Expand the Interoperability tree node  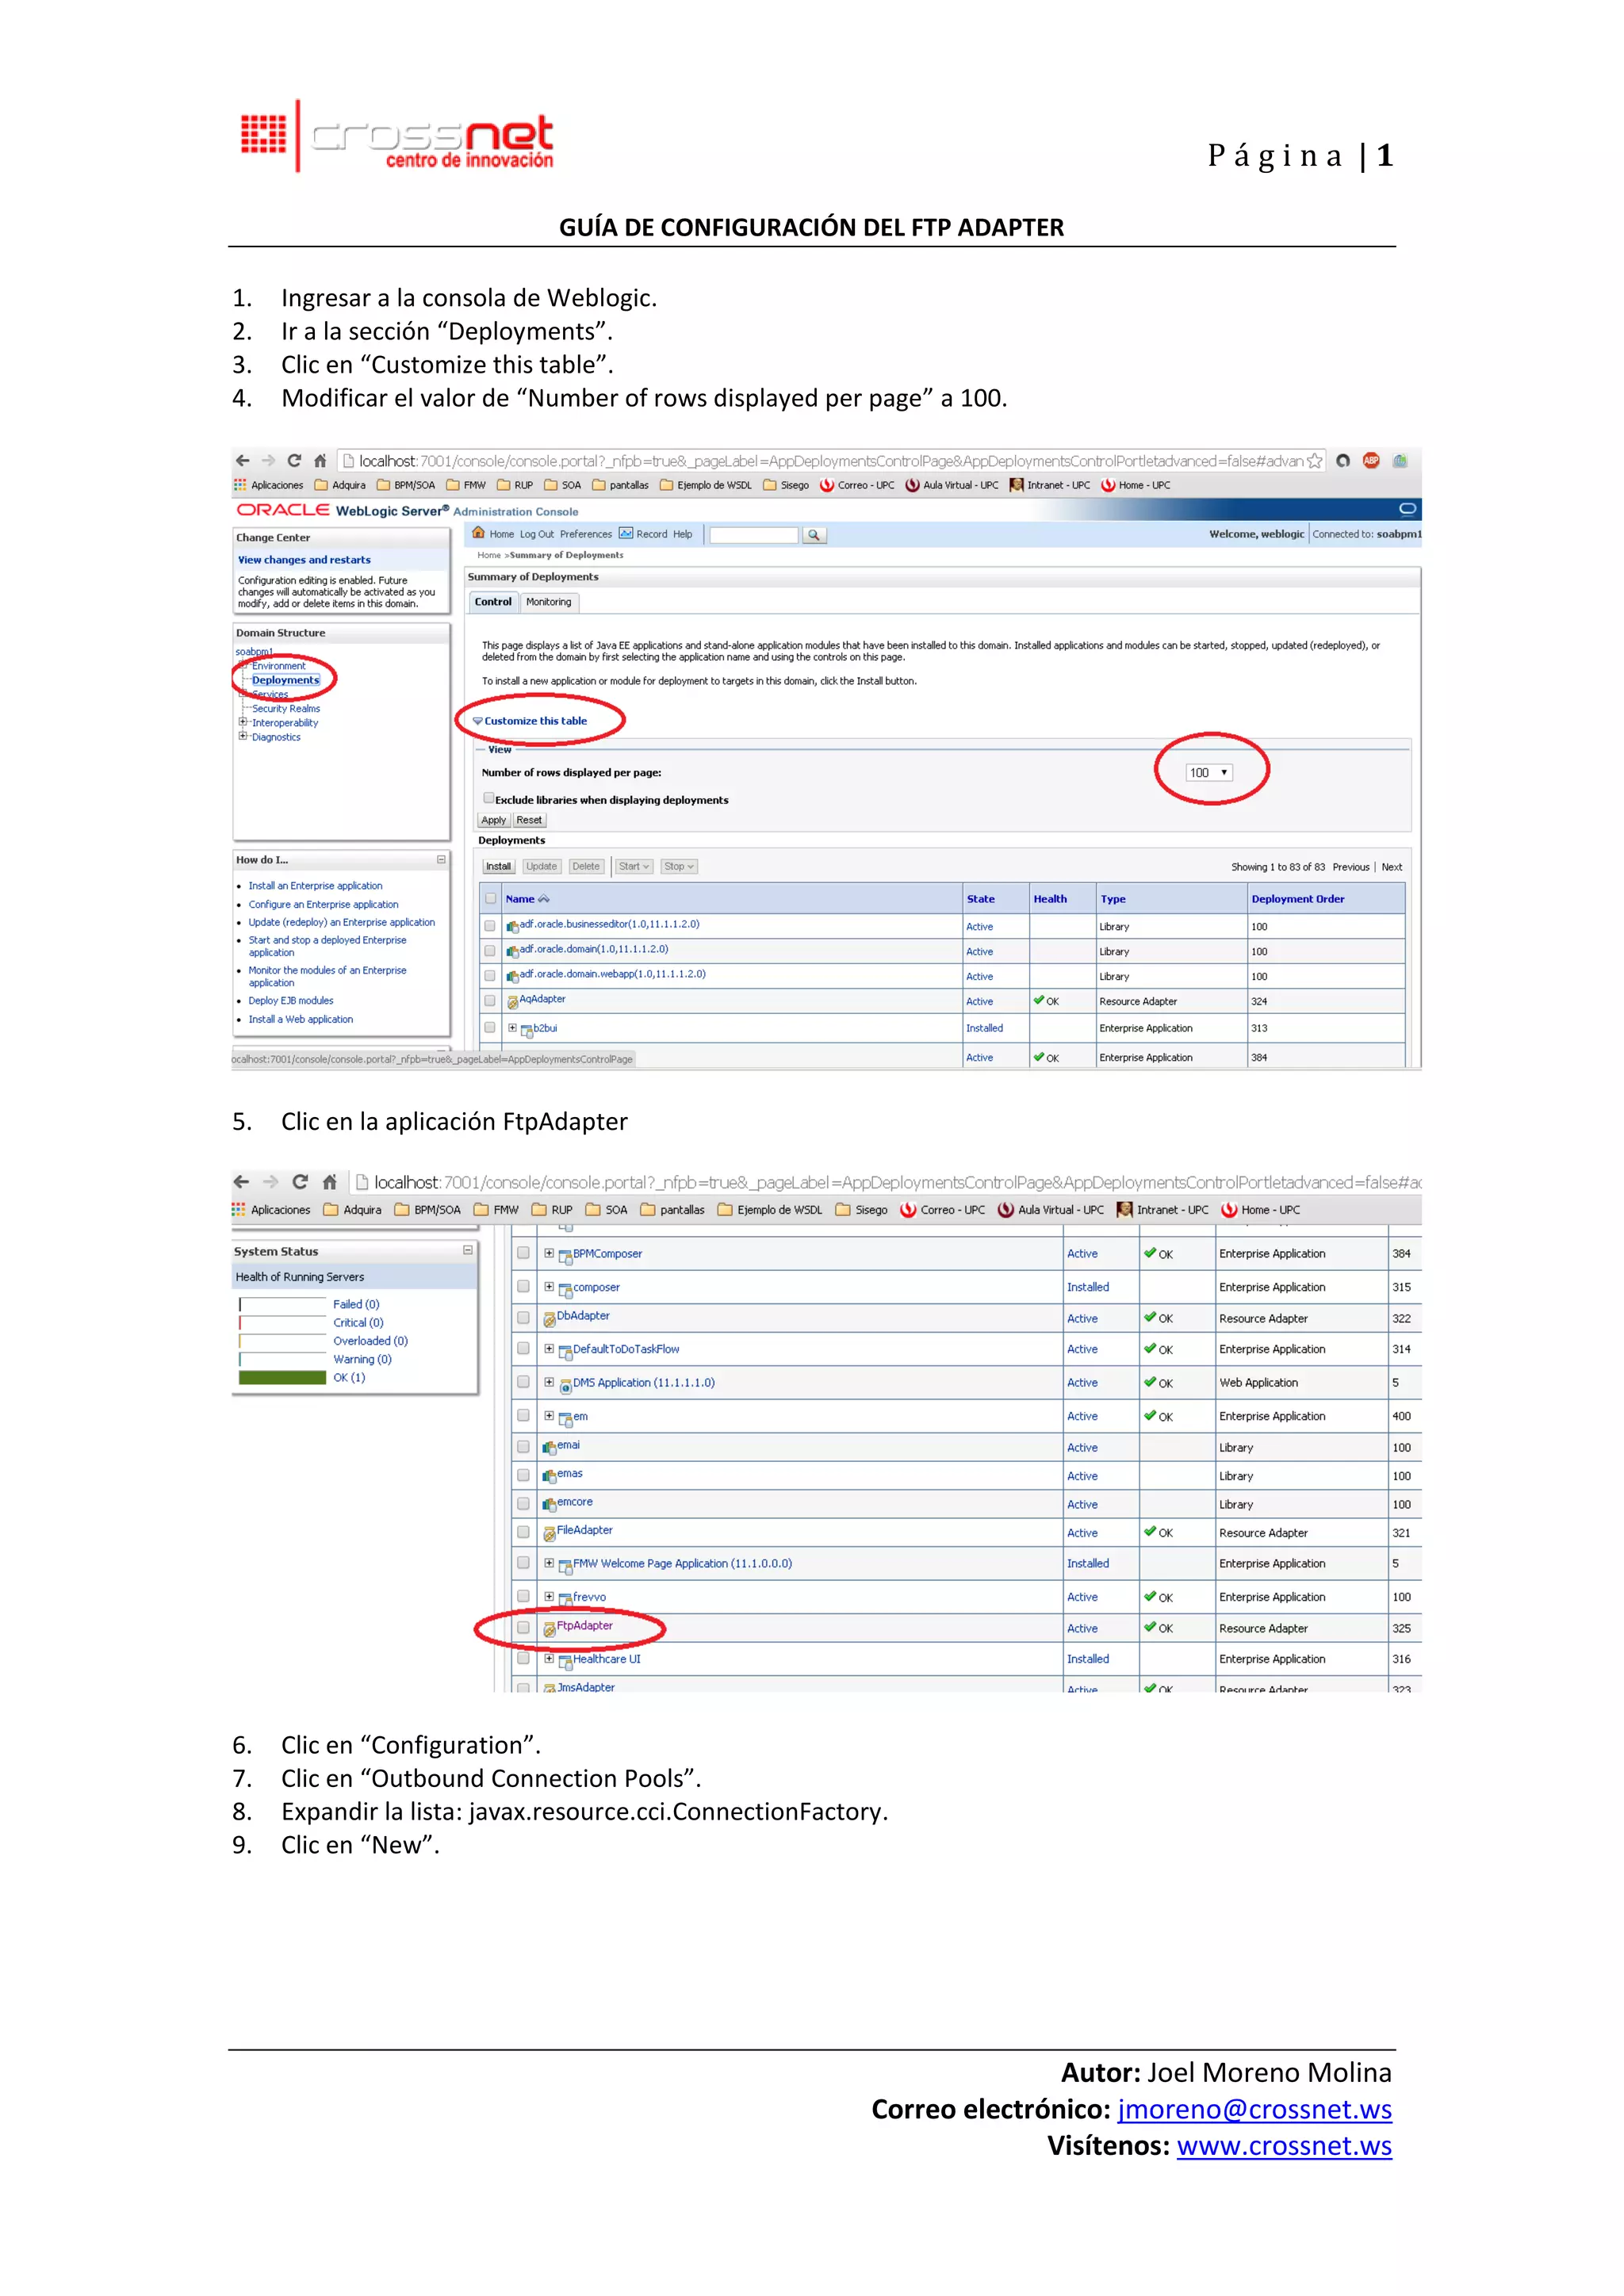[x=243, y=722]
